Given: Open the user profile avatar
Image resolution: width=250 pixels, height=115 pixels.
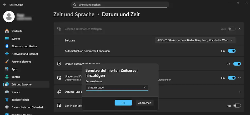Looking at the screenshot, I should click(9, 17).
